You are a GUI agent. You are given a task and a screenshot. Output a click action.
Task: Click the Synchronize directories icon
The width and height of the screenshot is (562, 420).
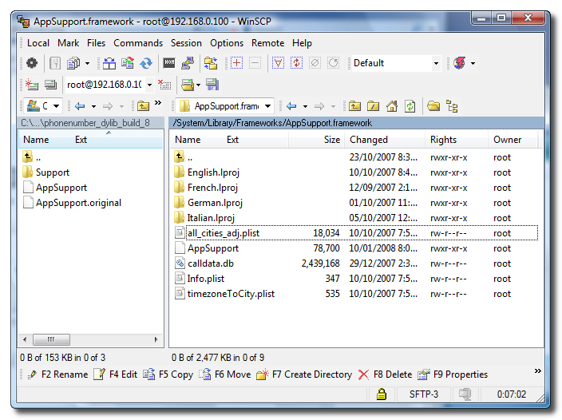pyautogui.click(x=146, y=63)
